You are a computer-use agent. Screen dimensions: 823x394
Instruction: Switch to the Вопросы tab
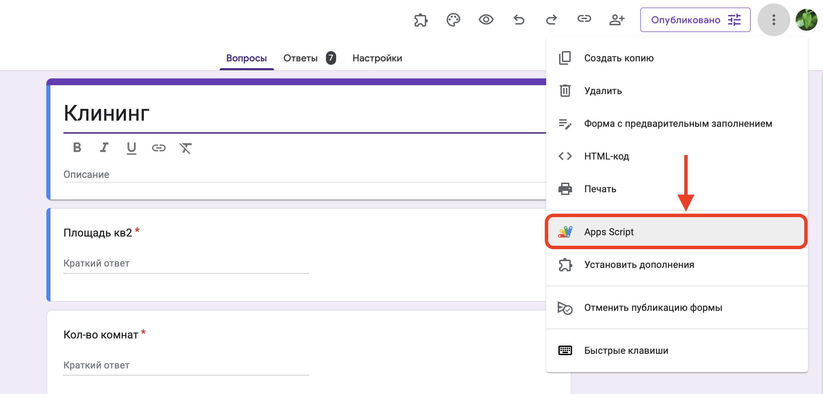coord(246,58)
